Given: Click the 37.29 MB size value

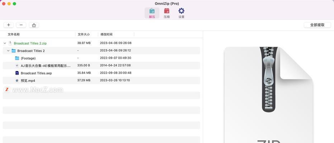Looking at the screenshot, I should coord(84,80).
